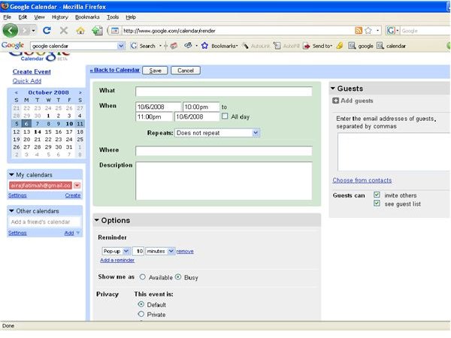Viewport: 451px width, 338px height.
Task: Click the Cancel button
Action: (186, 71)
